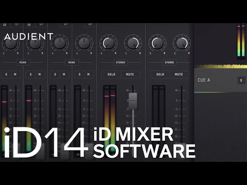
Task: Toggle the phase invert icon on third channel
Action: pos(65,24)
